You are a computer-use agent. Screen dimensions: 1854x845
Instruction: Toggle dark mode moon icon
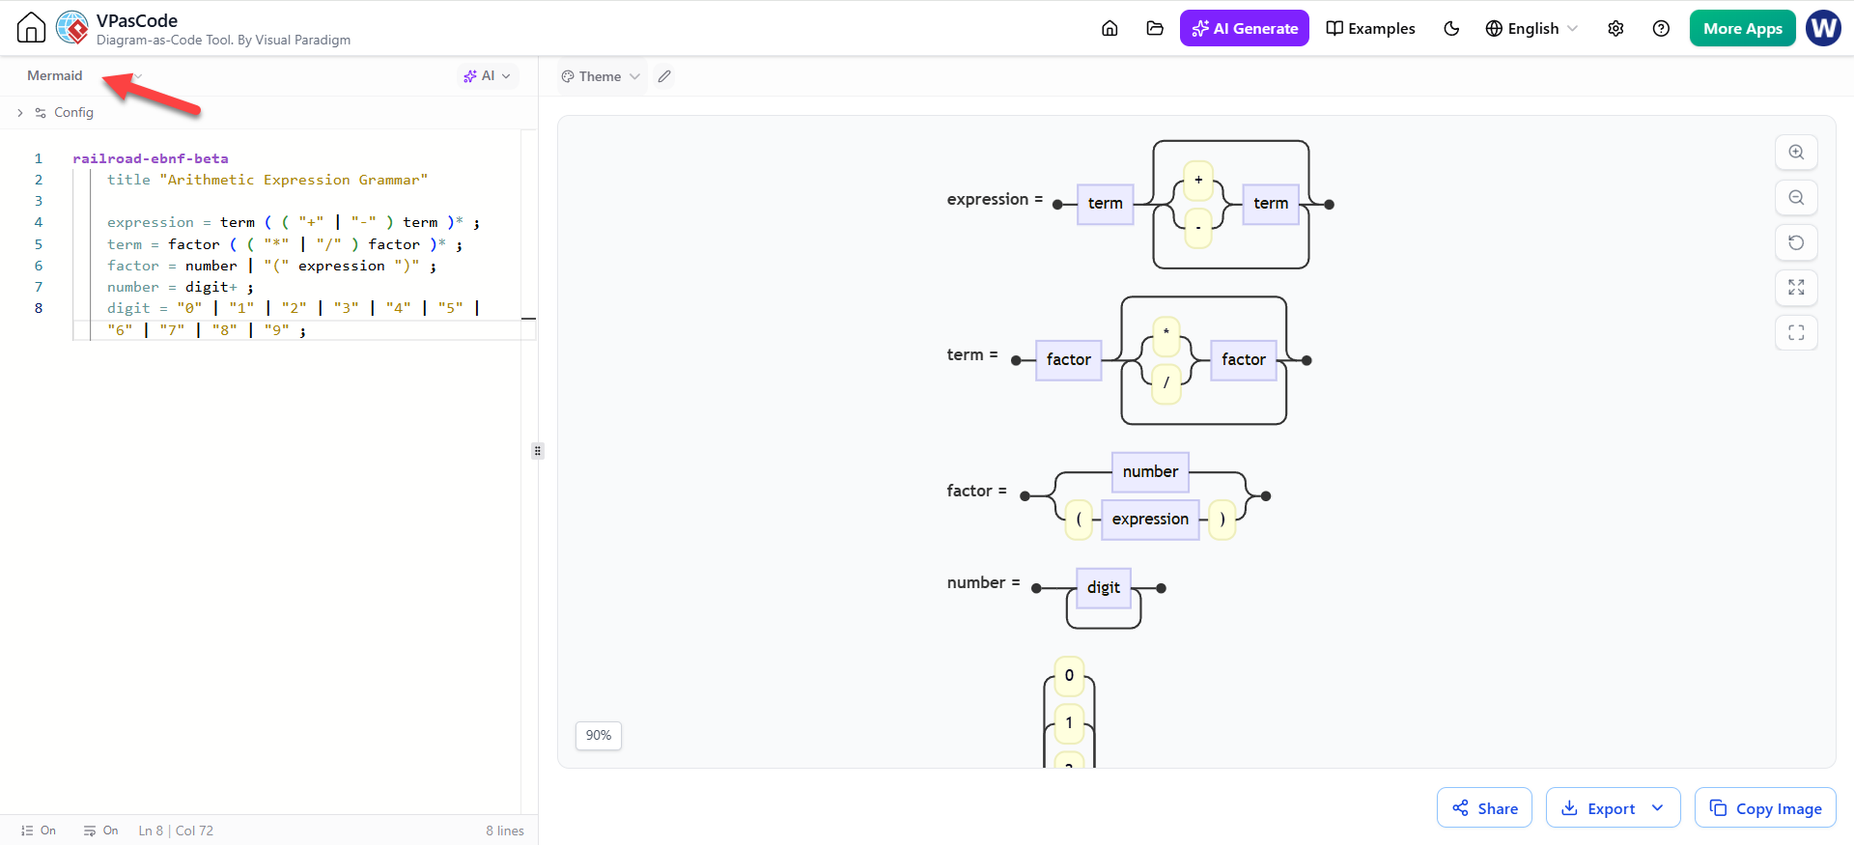[1450, 28]
